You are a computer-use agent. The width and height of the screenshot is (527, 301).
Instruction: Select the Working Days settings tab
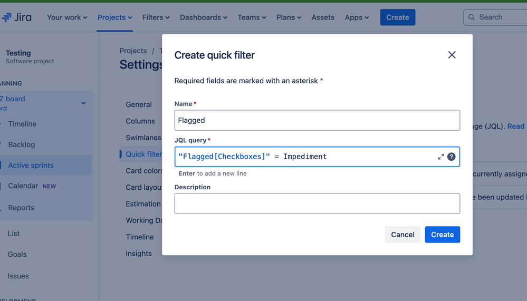144,220
